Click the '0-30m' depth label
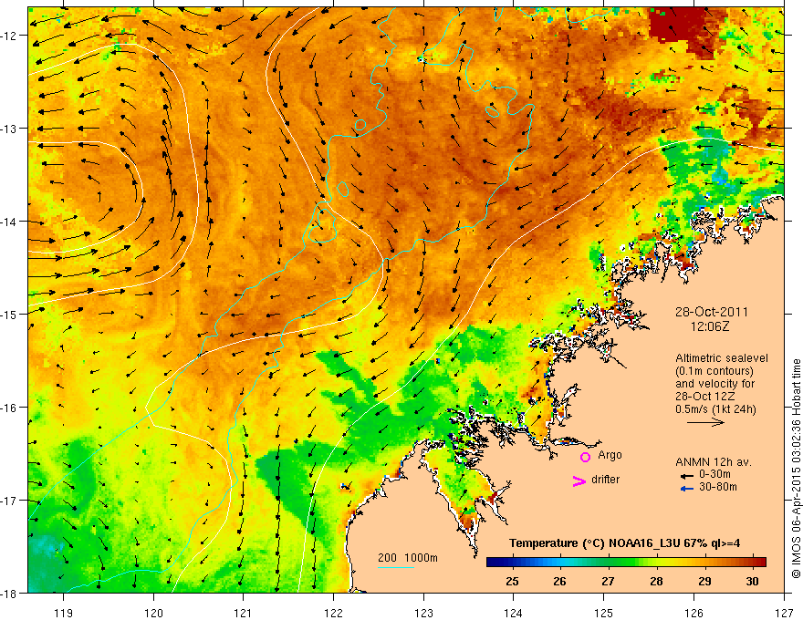The image size is (803, 620). 715,474
